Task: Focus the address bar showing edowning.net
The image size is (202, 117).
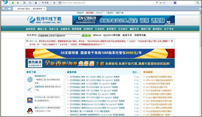Action: pyautogui.click(x=108, y=3)
